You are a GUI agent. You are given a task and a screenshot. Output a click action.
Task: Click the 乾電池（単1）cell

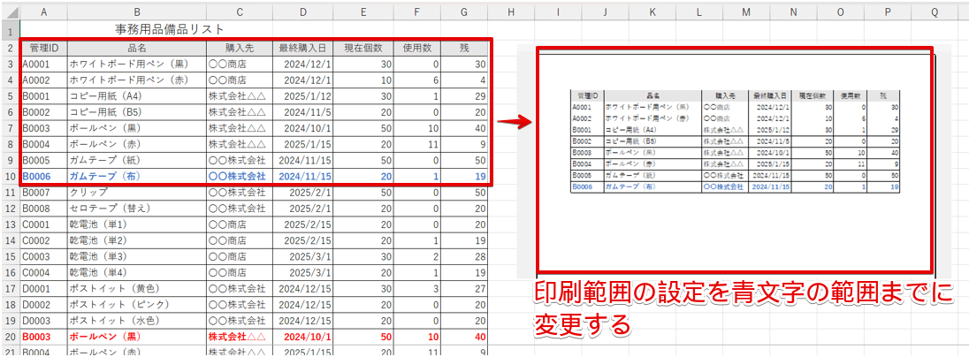pos(136,224)
